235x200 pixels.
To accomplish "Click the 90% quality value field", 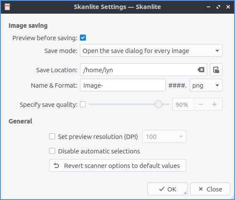I will [x=183, y=104].
